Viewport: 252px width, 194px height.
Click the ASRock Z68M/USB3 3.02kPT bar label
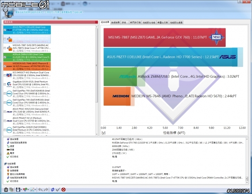pos(188,76)
